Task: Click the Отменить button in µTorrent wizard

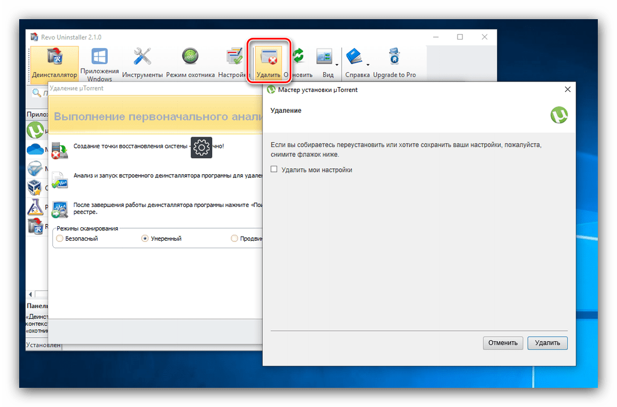Action: click(x=503, y=342)
